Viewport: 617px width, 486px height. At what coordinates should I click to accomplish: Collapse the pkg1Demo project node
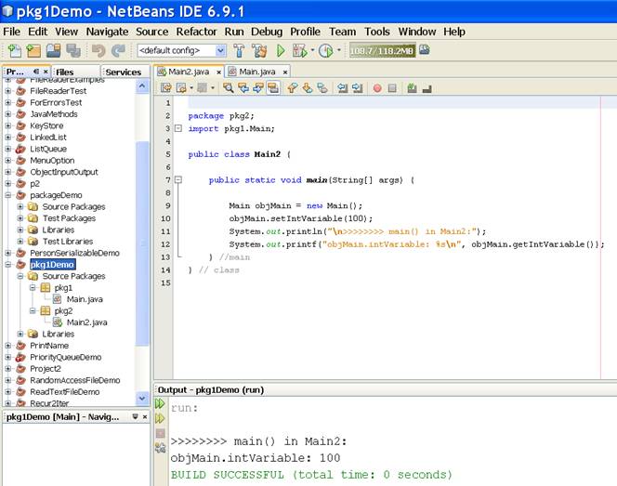9,265
